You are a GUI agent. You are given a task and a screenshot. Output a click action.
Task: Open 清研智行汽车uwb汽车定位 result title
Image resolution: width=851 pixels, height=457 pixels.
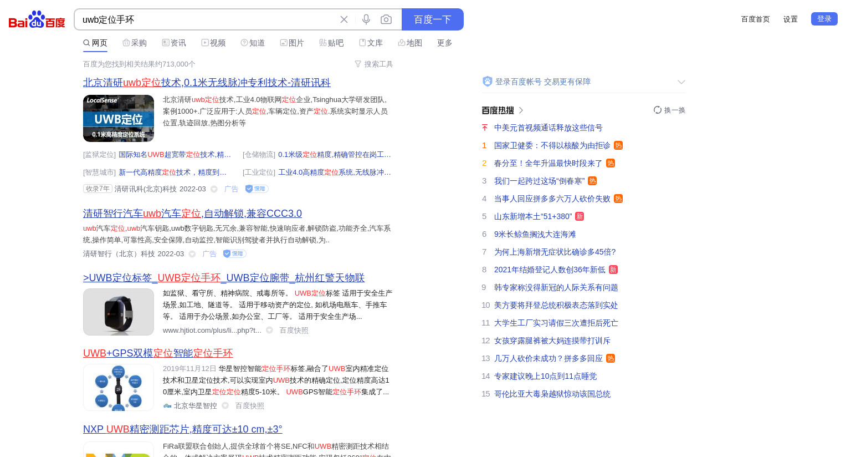pos(192,213)
